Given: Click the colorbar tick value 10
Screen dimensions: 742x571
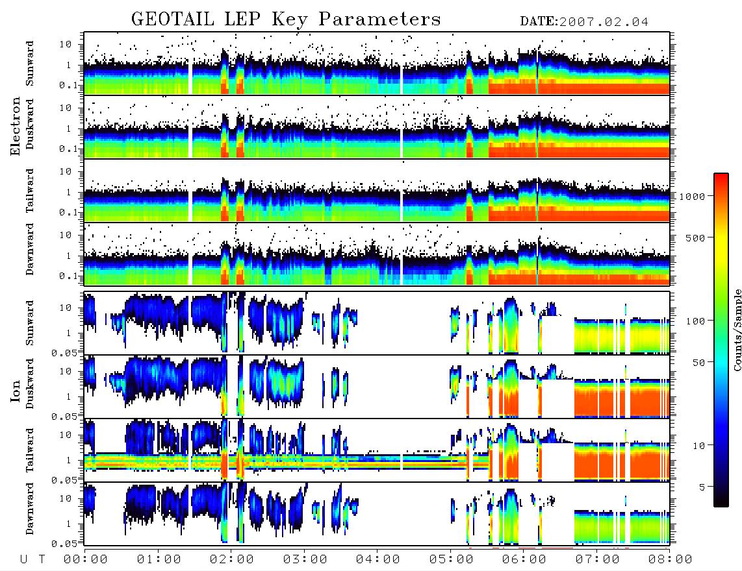Looking at the screenshot, I should 698,446.
